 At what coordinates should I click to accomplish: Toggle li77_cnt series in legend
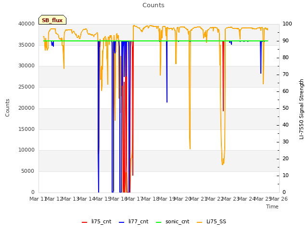point(134,221)
